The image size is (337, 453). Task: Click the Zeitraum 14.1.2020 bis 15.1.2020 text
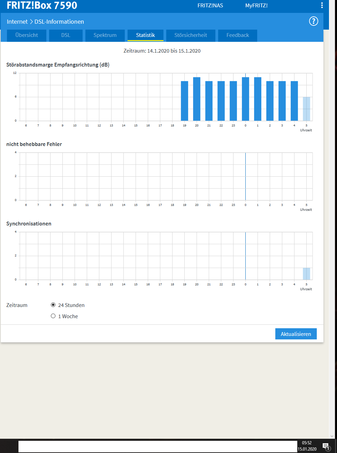pos(162,51)
